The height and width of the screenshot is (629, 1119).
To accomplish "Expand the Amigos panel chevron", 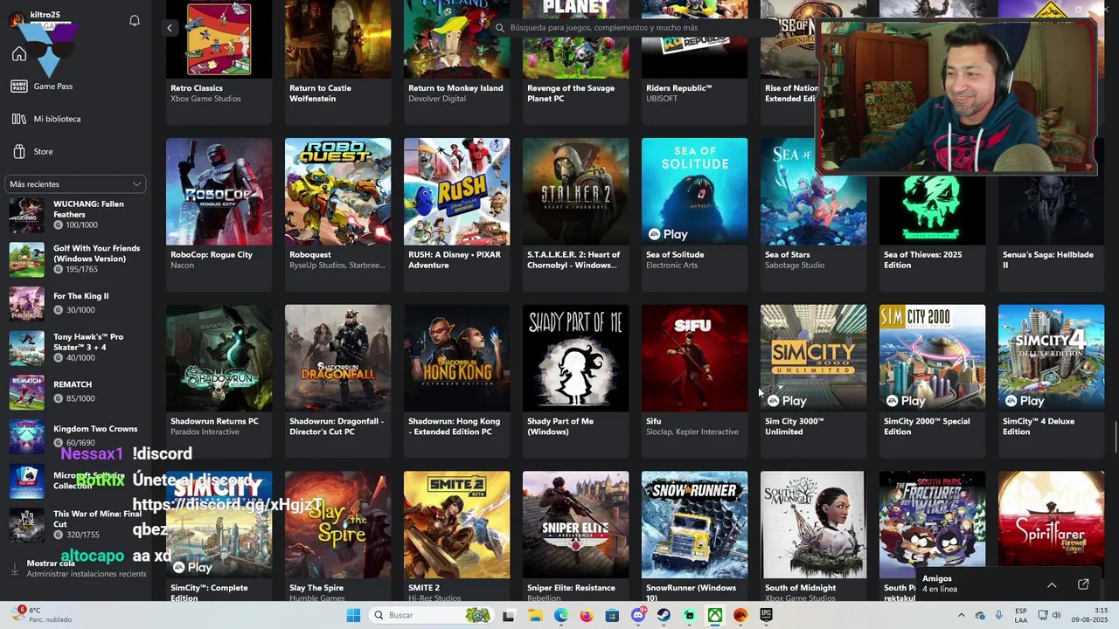I will (1052, 584).
